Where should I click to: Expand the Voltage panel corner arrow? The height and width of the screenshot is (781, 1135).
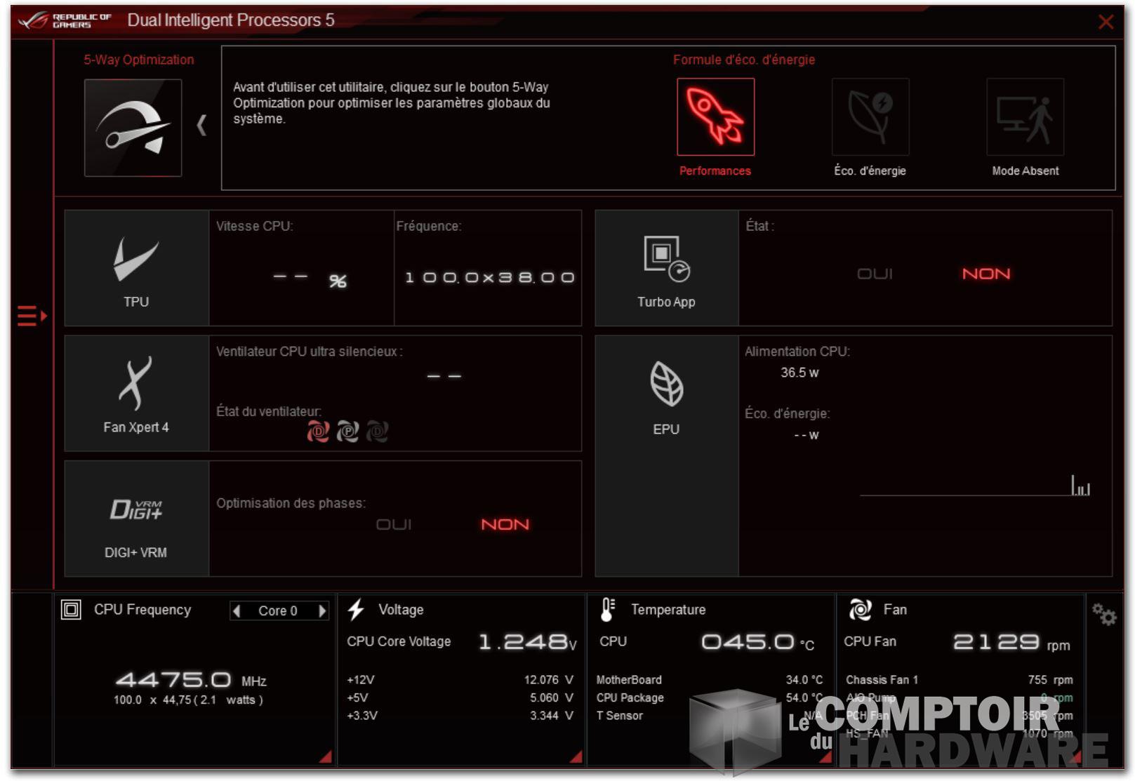[x=576, y=756]
